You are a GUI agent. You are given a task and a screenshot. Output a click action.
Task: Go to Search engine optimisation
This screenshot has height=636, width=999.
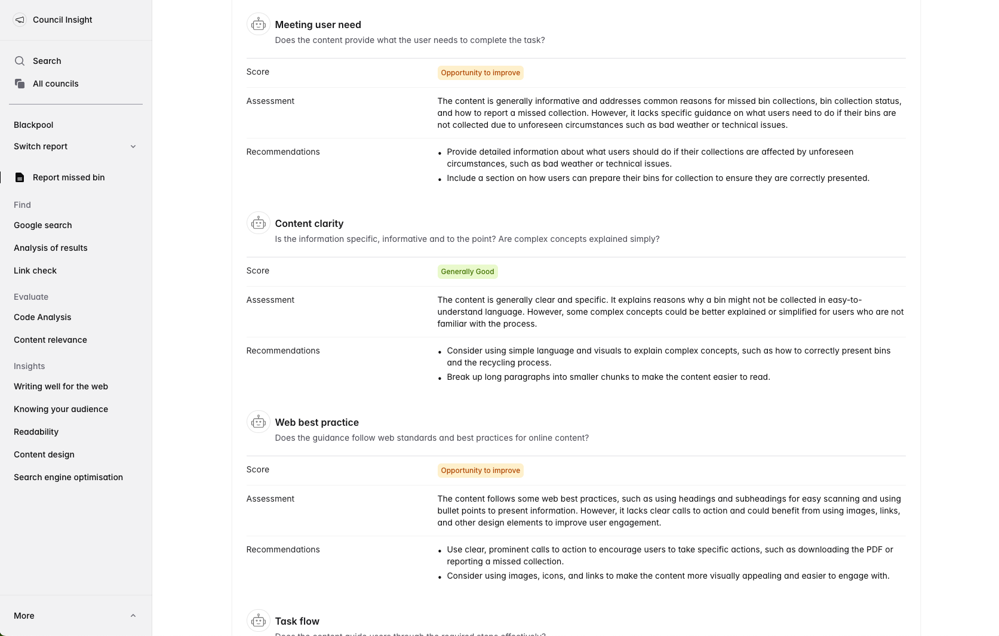[69, 477]
